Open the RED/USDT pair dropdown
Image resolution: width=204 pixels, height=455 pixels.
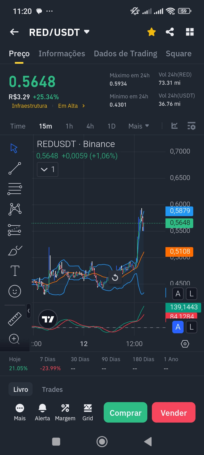(59, 32)
